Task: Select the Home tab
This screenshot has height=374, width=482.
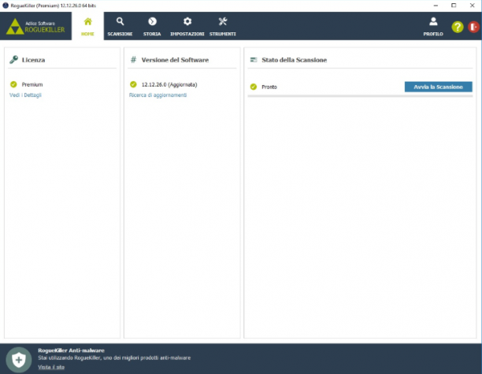Action: (x=87, y=27)
